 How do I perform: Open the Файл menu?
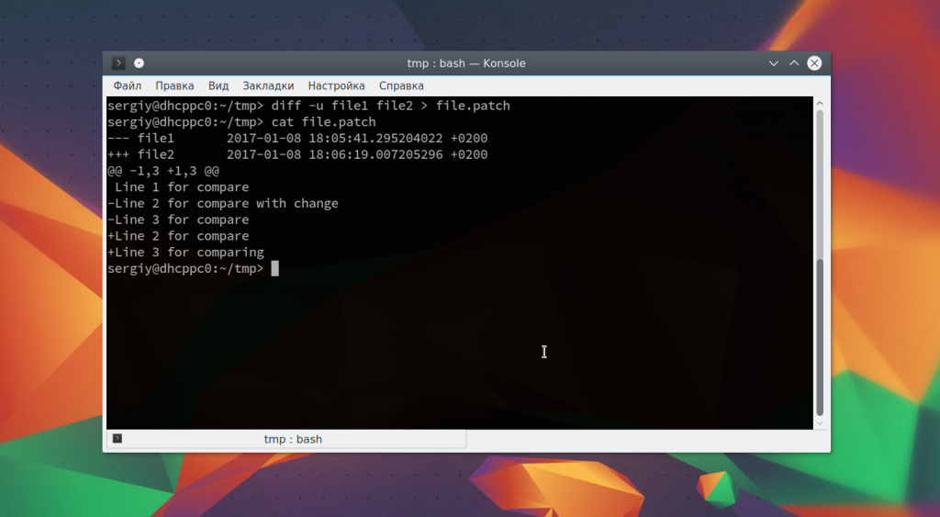[127, 85]
